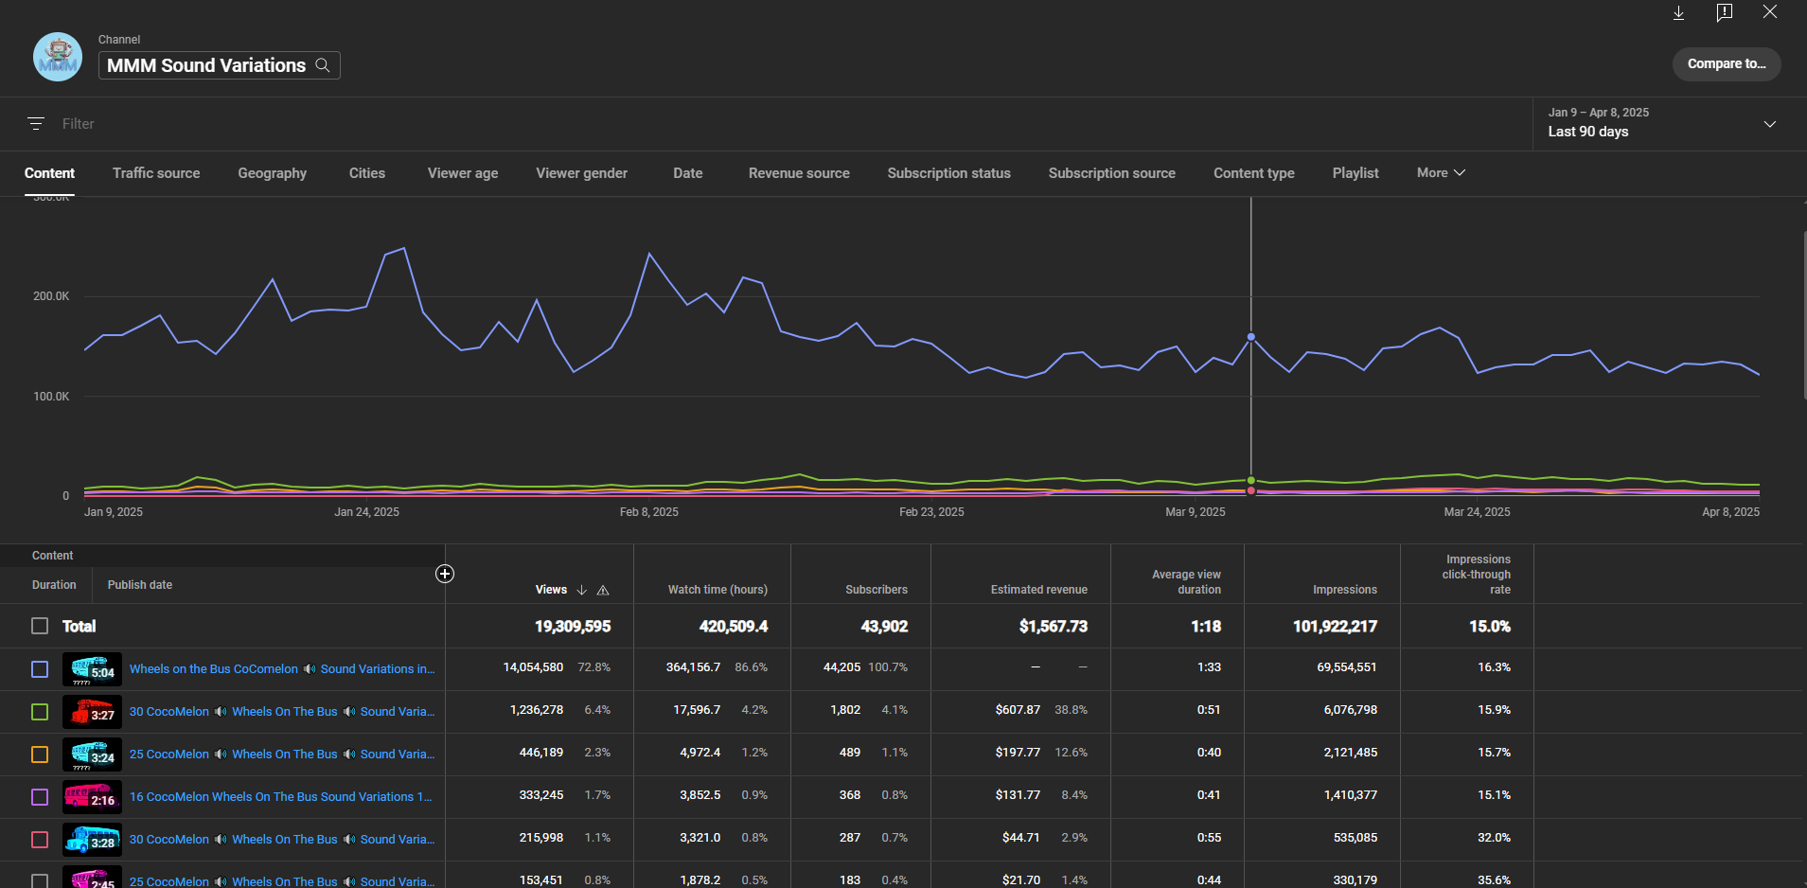Select the Content tab

pos(49,173)
